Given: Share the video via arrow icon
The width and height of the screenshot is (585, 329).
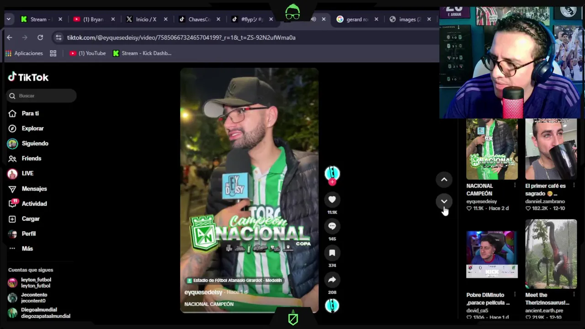Looking at the screenshot, I should click(x=332, y=280).
